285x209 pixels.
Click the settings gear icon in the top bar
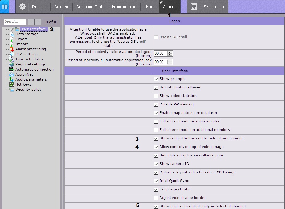(x=22, y=7)
